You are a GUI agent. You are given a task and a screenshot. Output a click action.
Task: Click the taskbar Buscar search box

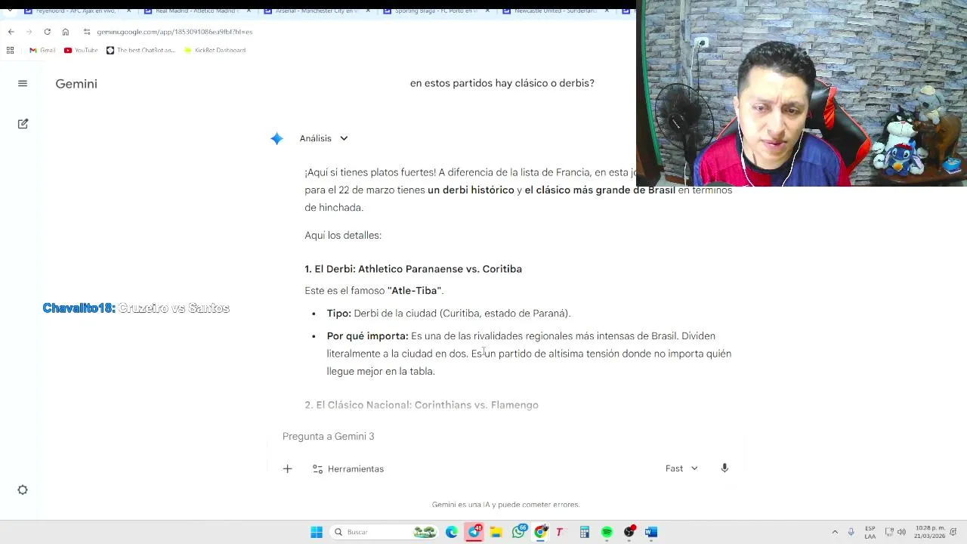pyautogui.click(x=385, y=532)
